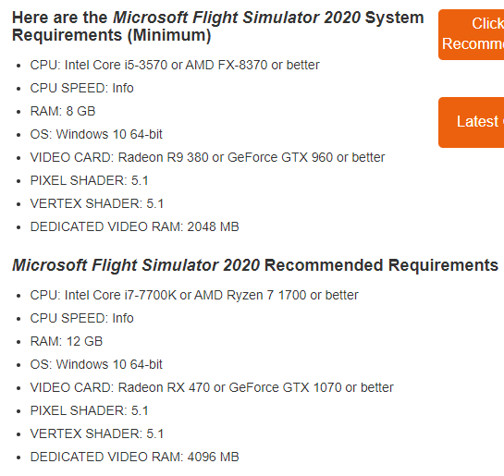Viewport: 504px width, 476px height.
Task: Click minimum 'OS: Windows 10 64-bit' entry
Action: click(x=96, y=134)
